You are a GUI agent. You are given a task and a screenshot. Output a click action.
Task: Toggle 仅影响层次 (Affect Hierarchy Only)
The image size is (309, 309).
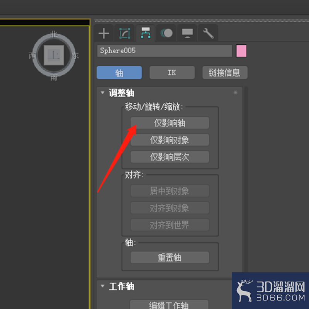(170, 157)
